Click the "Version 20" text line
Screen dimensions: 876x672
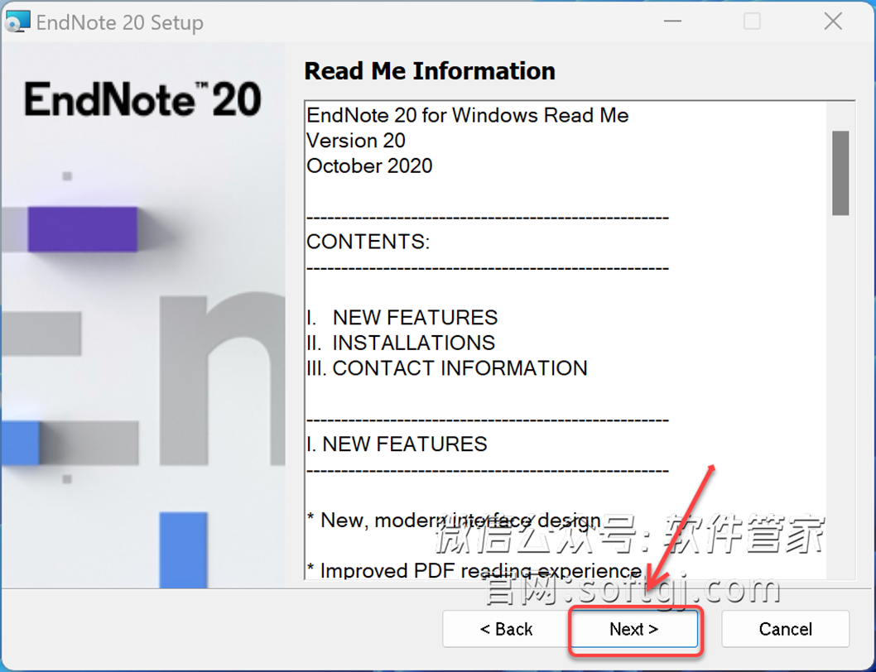[x=356, y=140]
